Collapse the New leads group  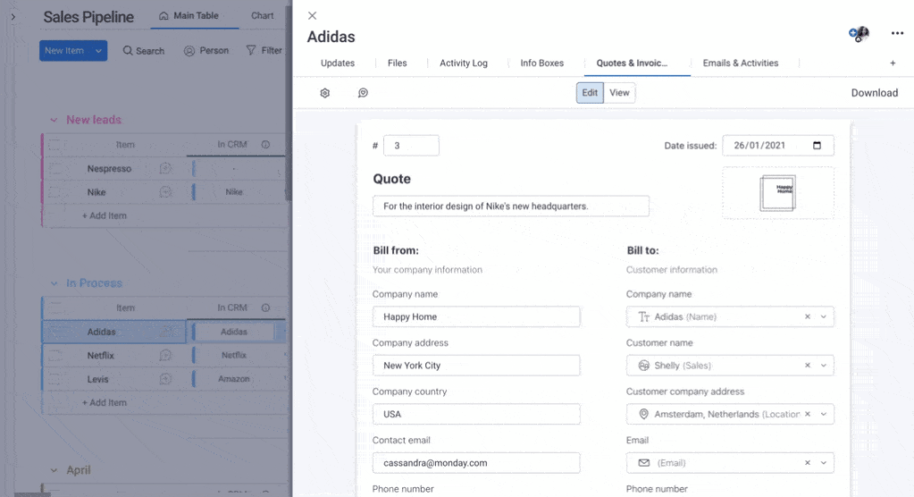(54, 120)
